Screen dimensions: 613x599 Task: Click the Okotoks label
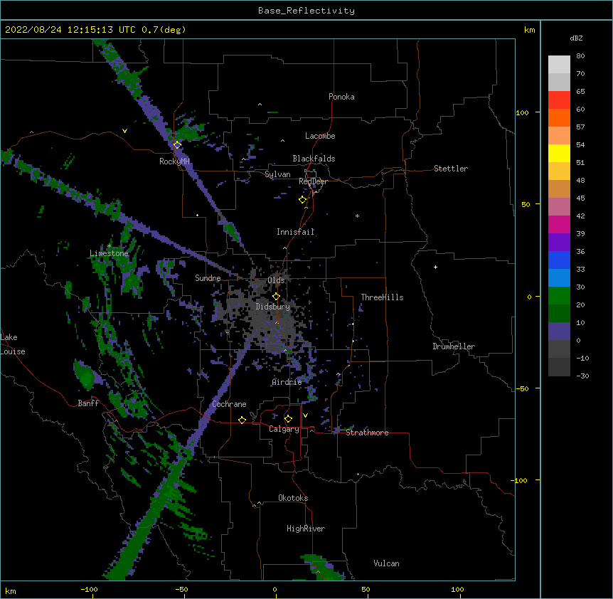[x=293, y=498]
